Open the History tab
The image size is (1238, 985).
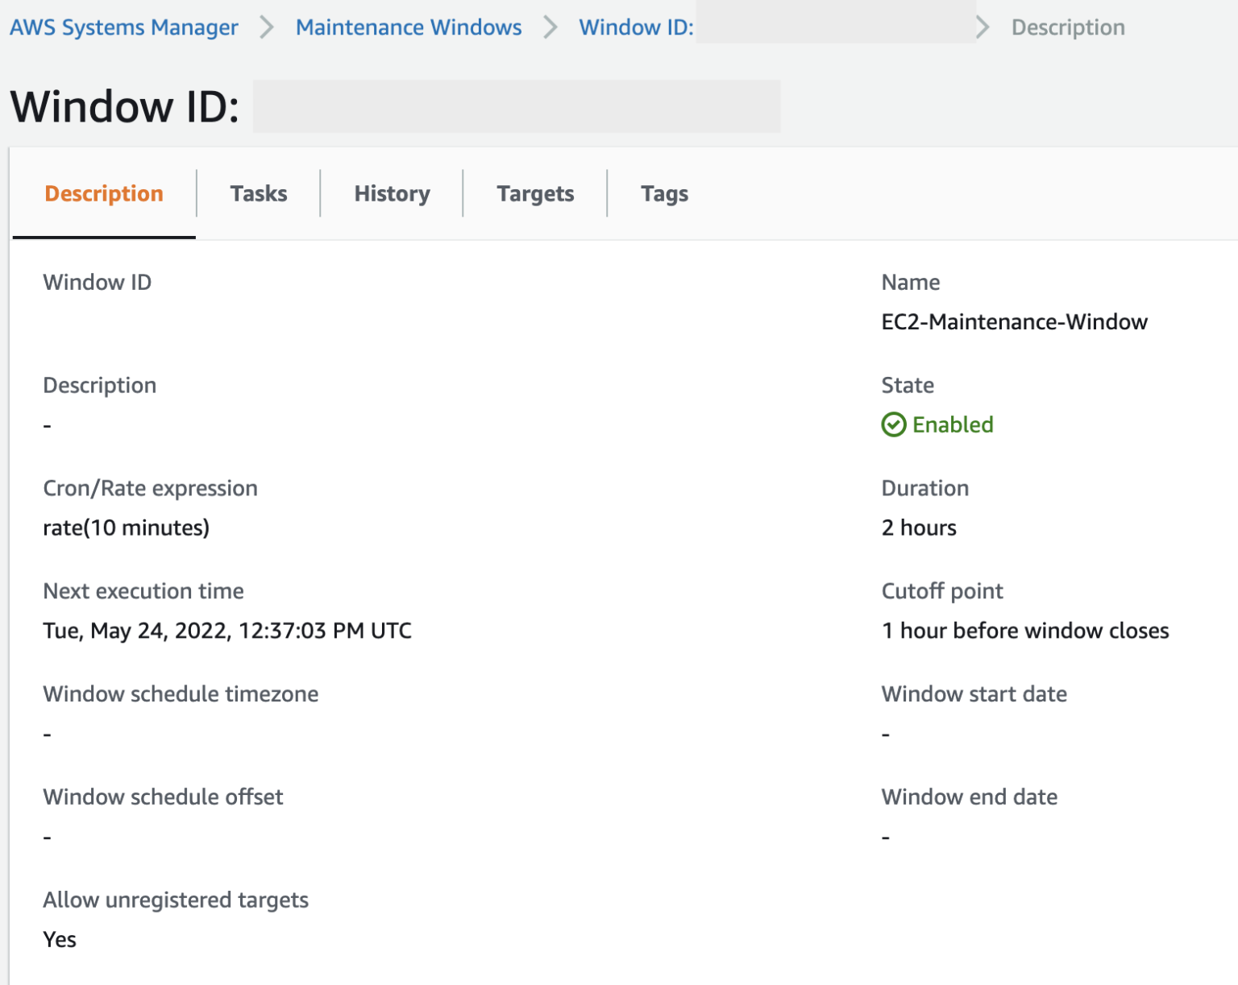(x=391, y=193)
